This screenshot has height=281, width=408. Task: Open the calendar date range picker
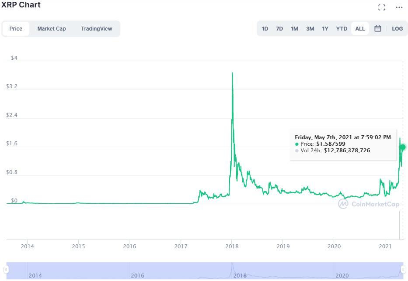tap(378, 29)
